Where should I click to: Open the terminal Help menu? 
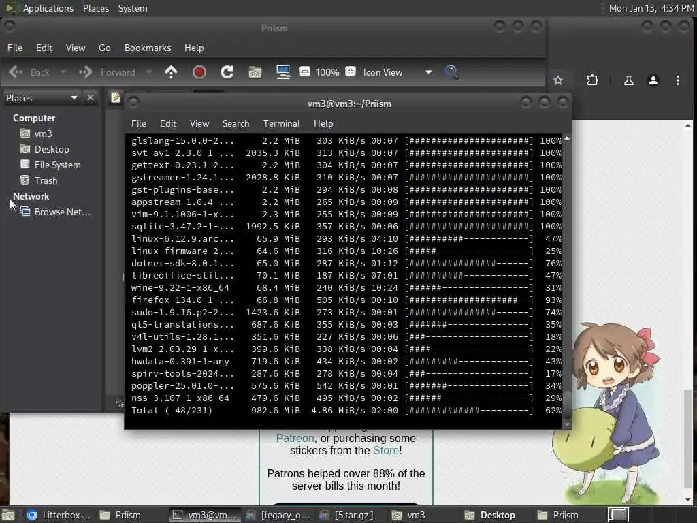coord(323,123)
